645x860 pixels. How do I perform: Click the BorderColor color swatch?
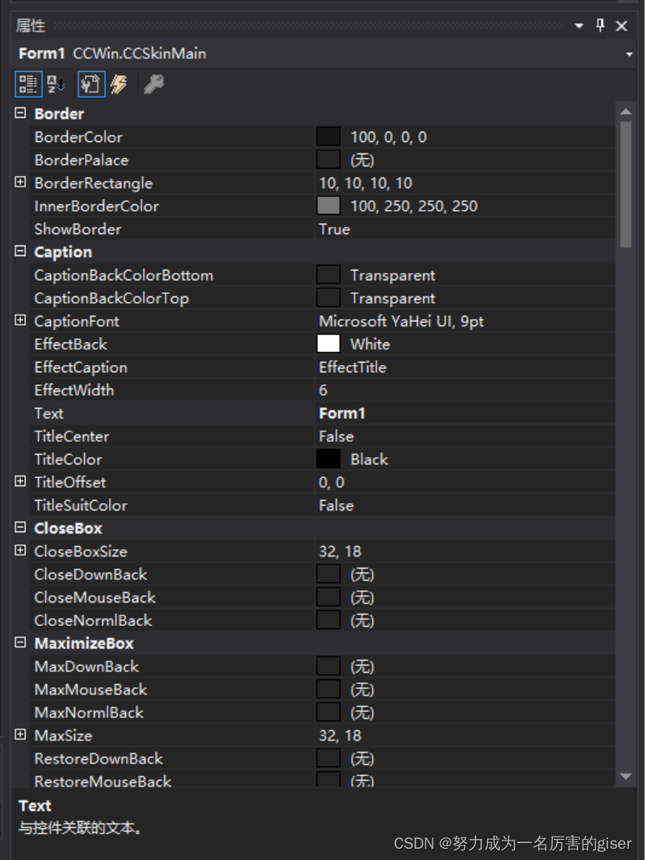[328, 136]
